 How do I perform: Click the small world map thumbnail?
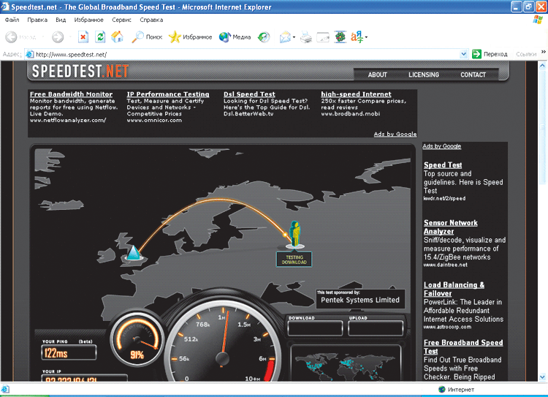tap(346, 364)
